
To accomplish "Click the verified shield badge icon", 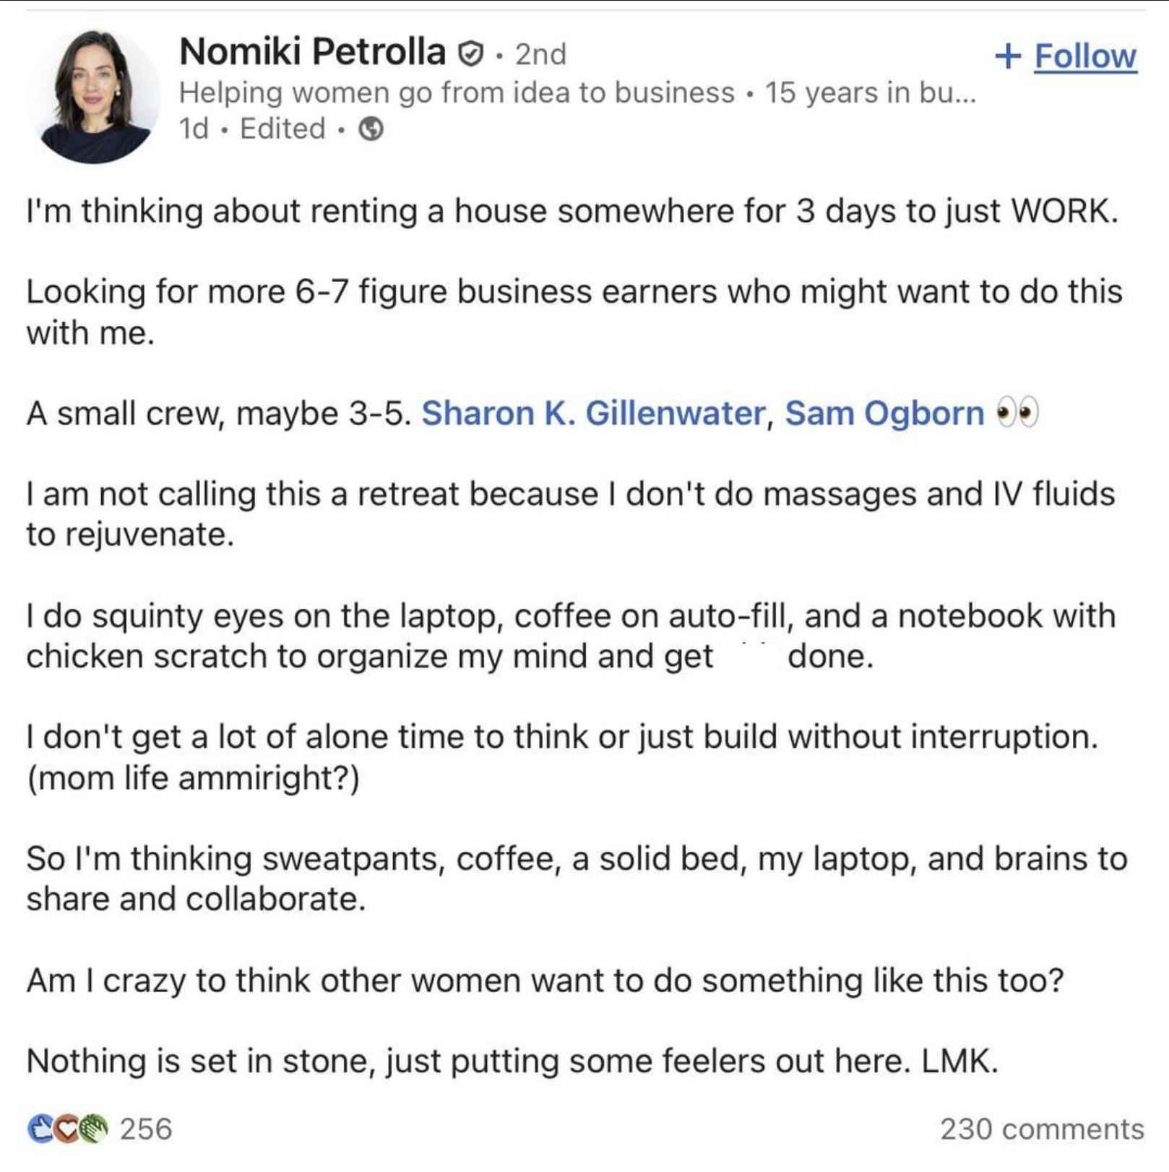I will pyautogui.click(x=471, y=53).
